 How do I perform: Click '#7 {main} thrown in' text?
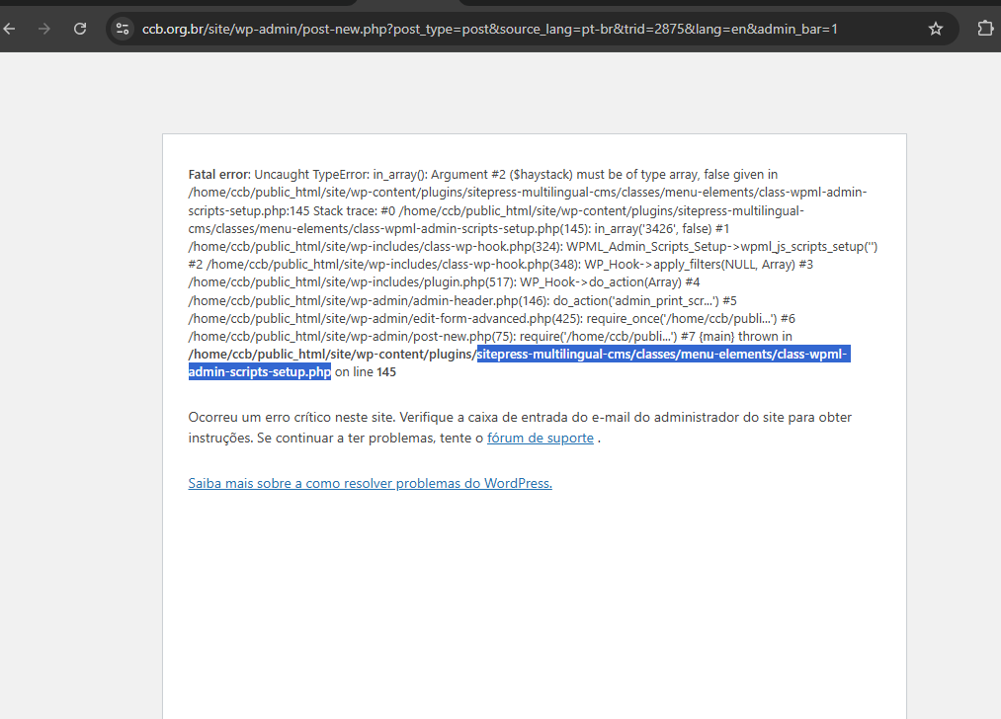[x=736, y=336]
